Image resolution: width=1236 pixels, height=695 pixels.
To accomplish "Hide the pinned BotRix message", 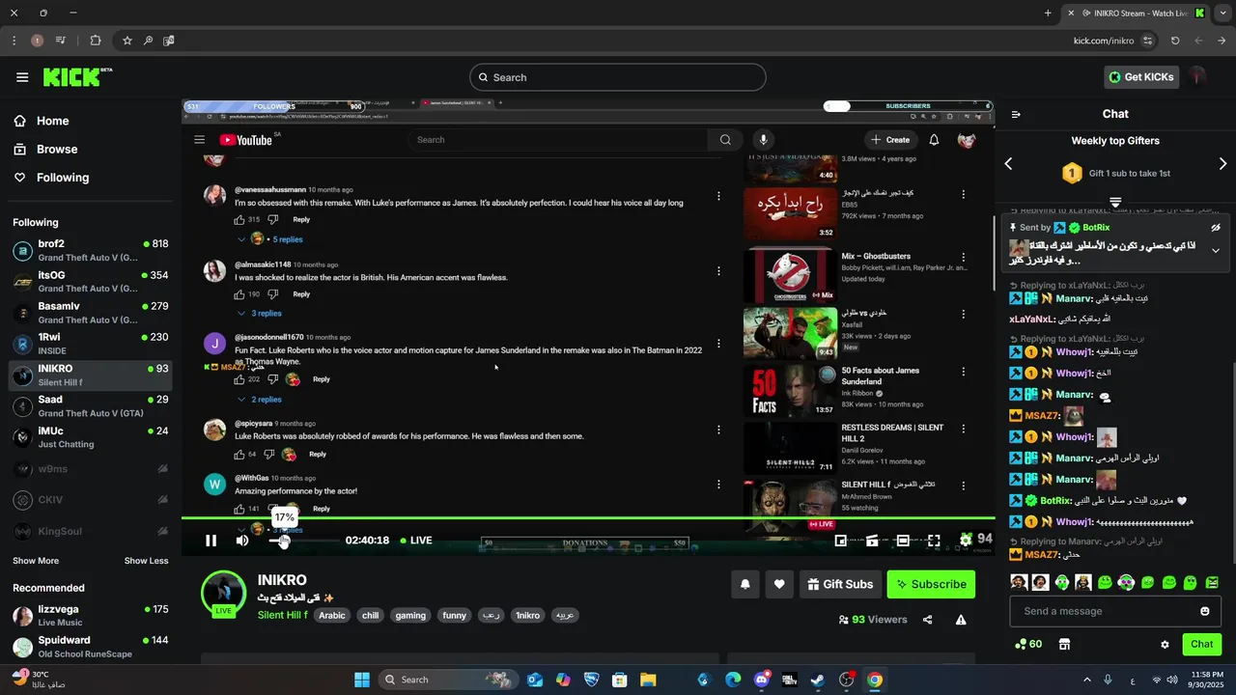I will [x=1216, y=228].
